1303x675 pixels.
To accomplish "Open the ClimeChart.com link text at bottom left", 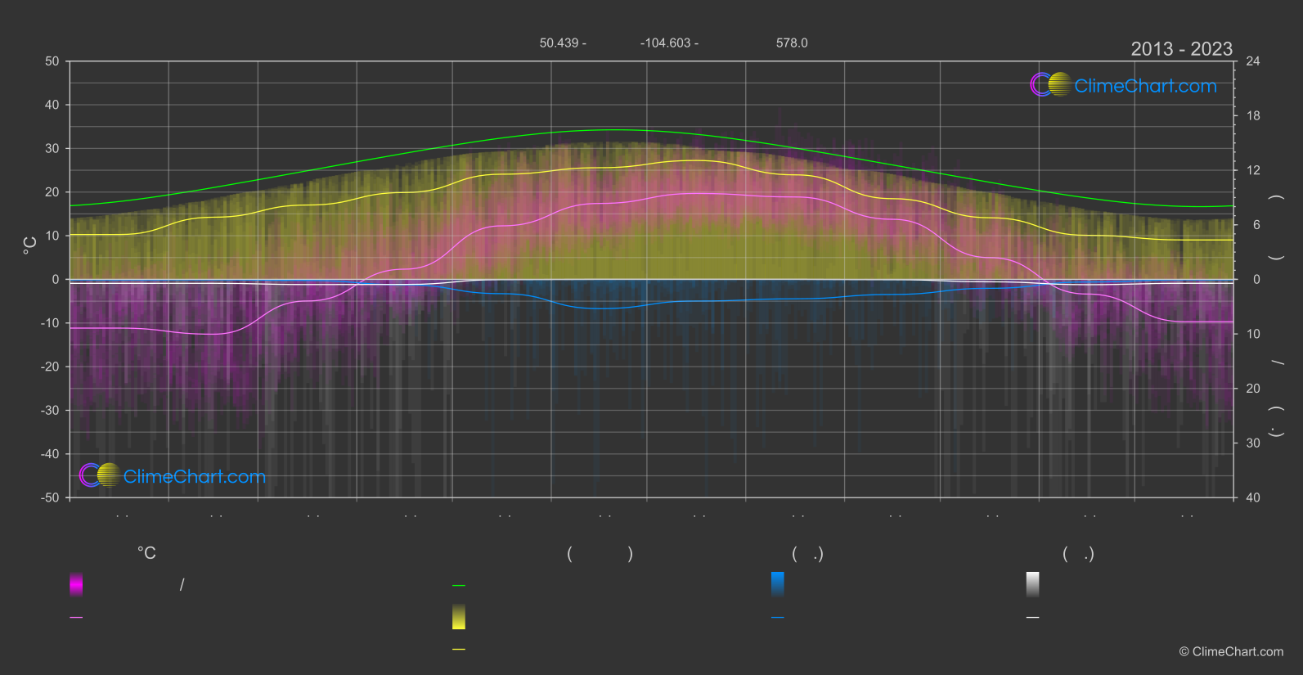I will coord(195,476).
